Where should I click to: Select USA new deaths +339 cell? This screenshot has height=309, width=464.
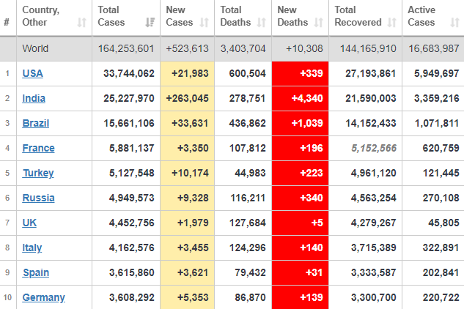(300, 74)
